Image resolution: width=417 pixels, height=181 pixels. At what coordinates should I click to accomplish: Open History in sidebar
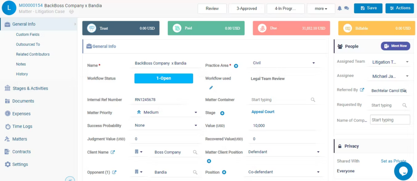pos(22,74)
